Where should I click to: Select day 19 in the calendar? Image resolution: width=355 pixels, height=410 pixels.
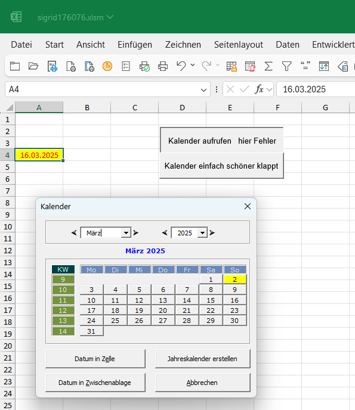click(139, 310)
